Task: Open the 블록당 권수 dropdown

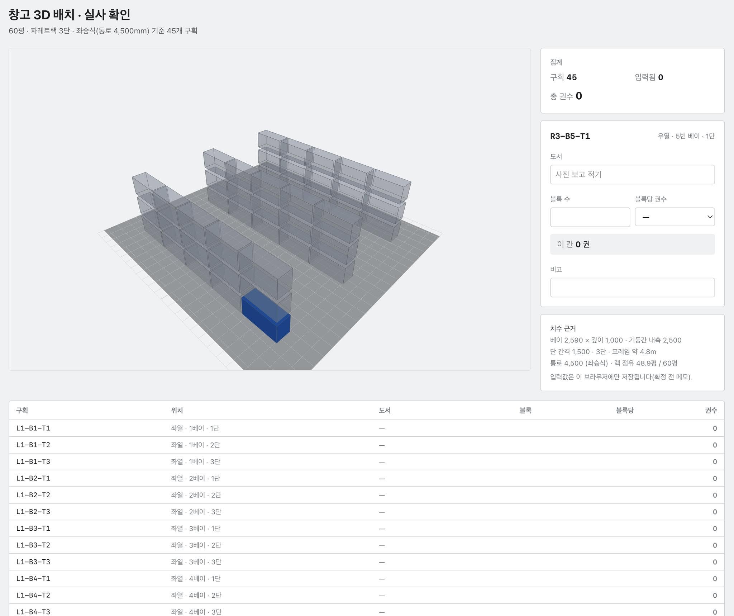Action: pos(675,217)
